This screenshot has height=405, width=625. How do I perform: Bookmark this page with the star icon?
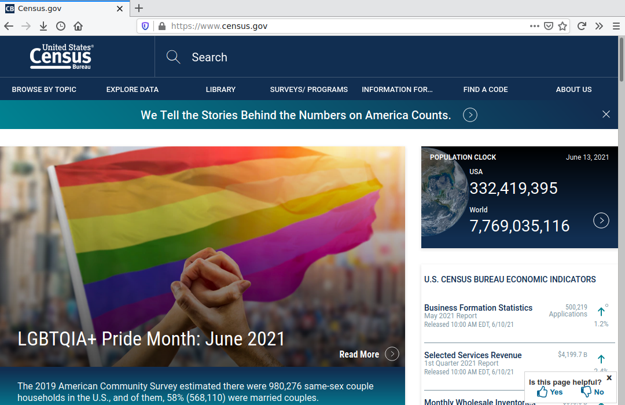[x=562, y=26]
